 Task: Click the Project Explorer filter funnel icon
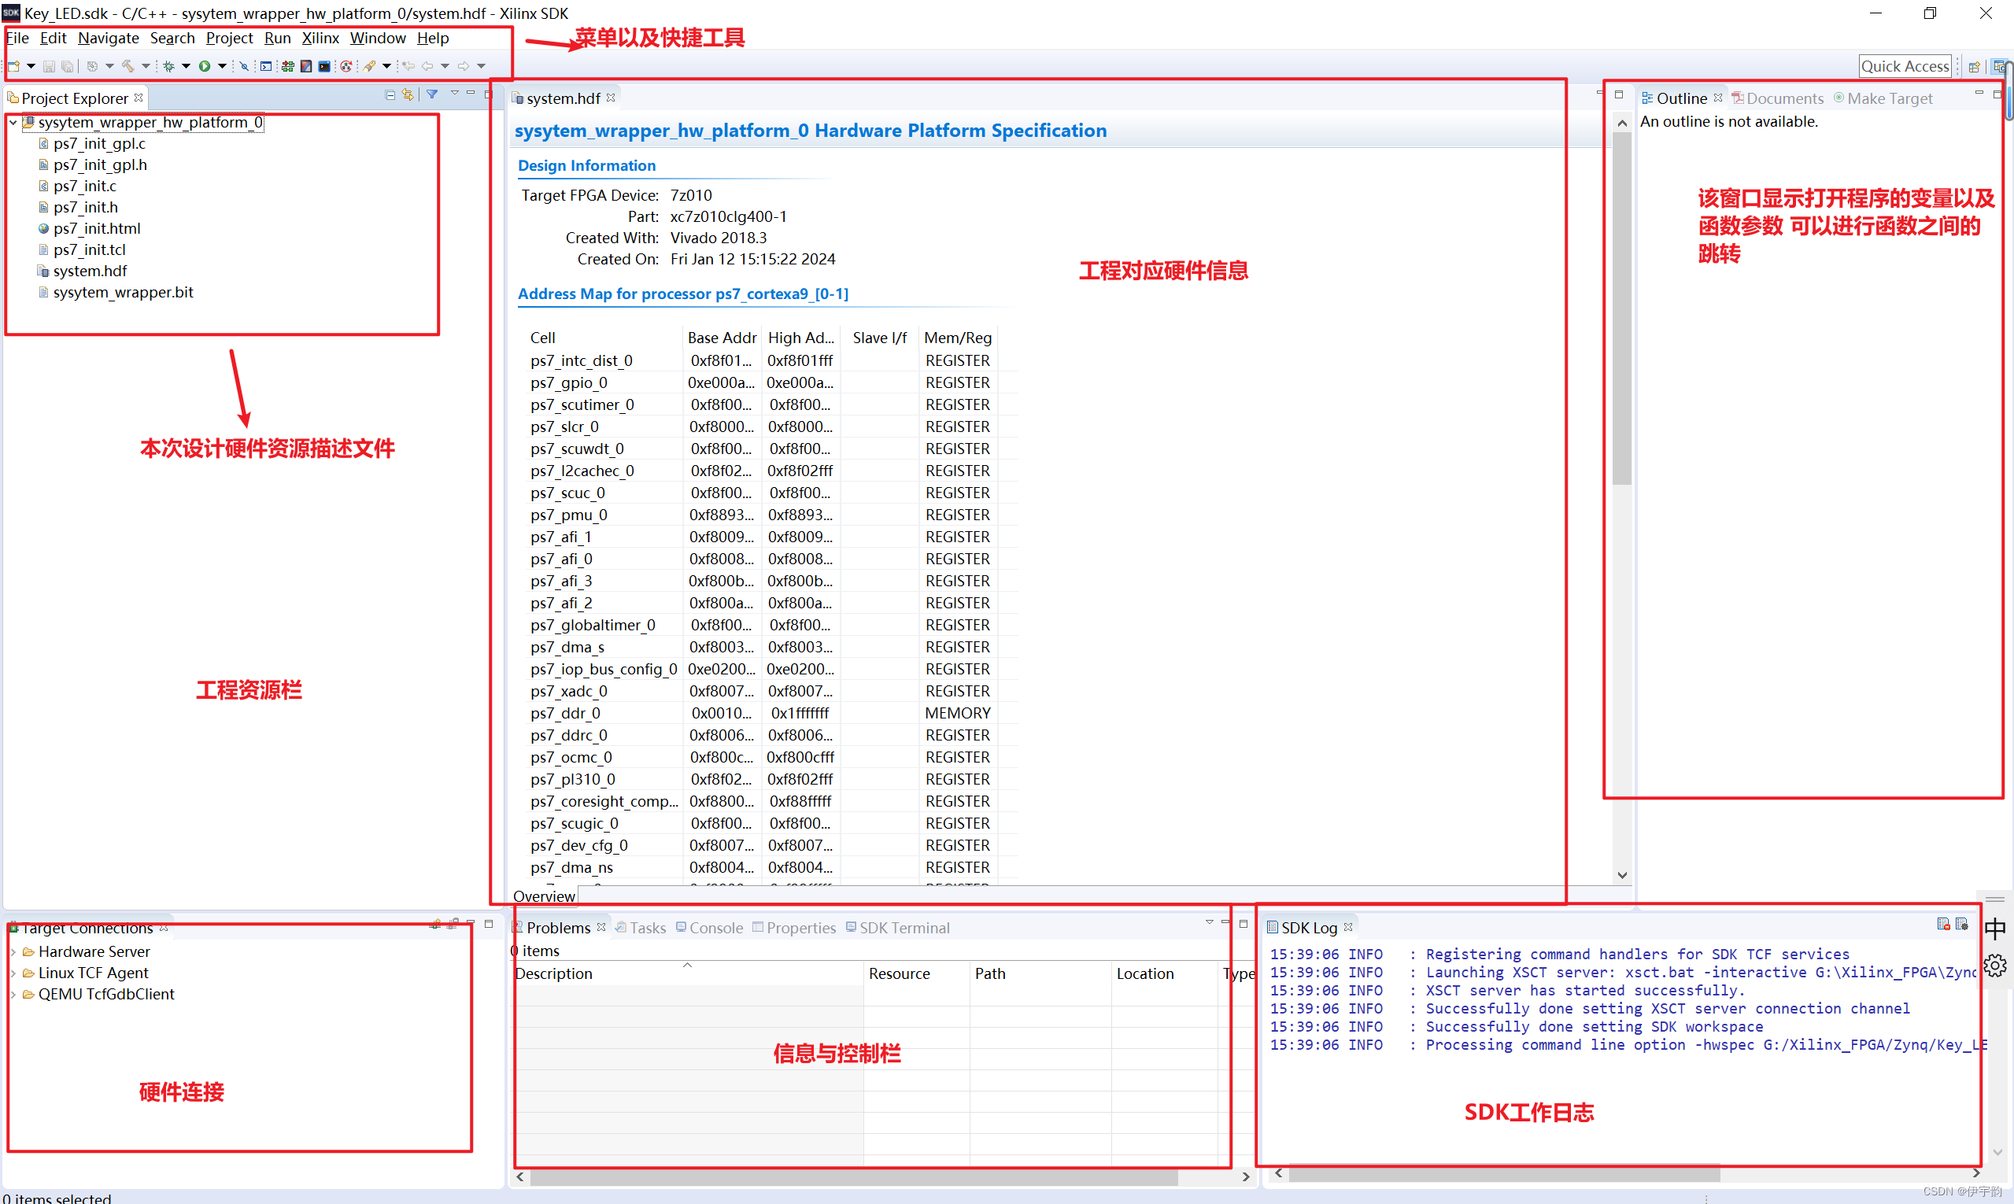pyautogui.click(x=433, y=94)
